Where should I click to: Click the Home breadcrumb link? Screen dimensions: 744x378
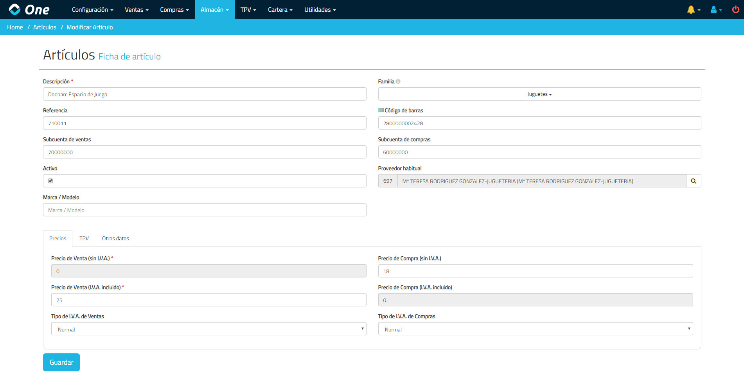coord(15,27)
